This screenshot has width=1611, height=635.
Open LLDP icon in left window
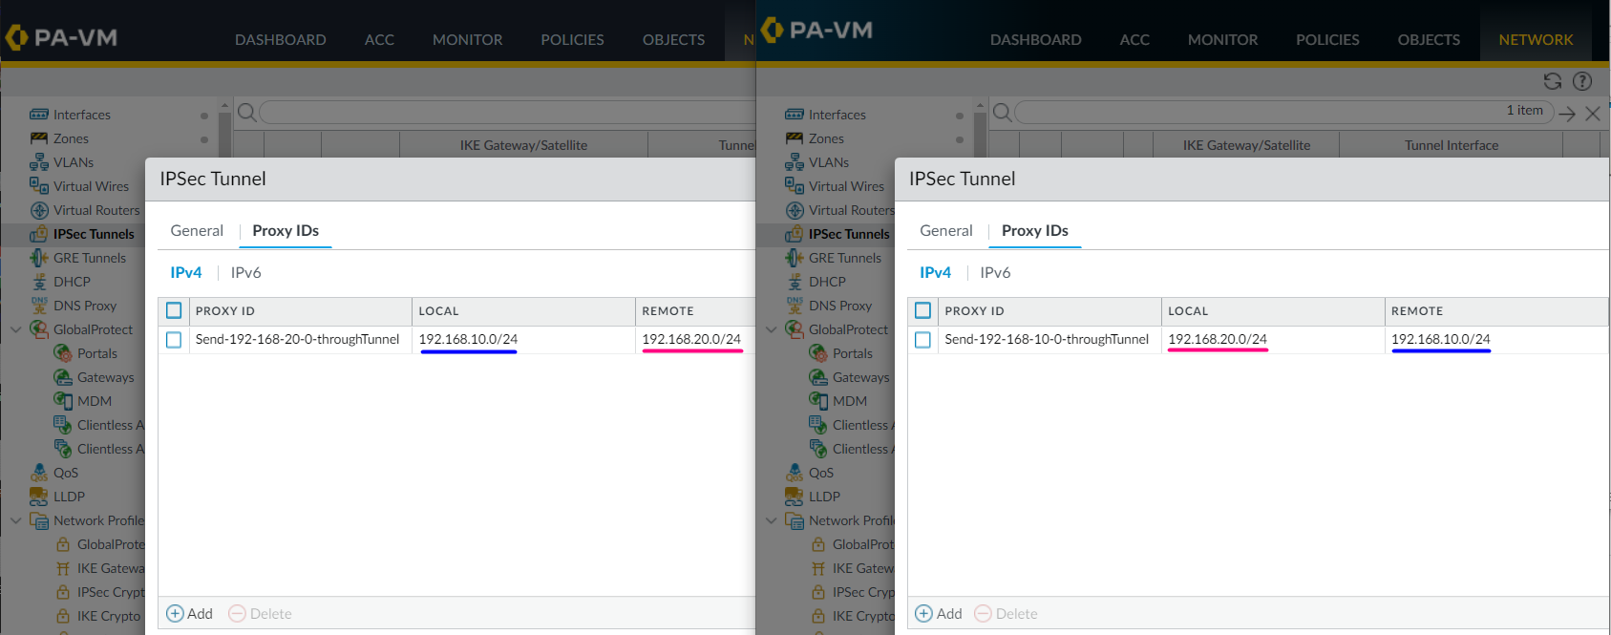pos(39,497)
